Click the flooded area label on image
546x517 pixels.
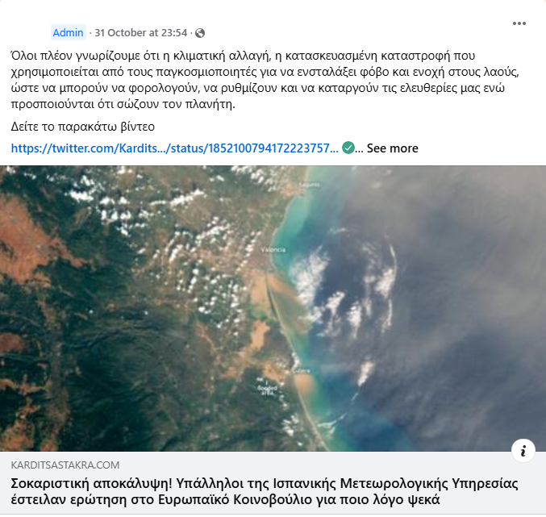(x=268, y=390)
